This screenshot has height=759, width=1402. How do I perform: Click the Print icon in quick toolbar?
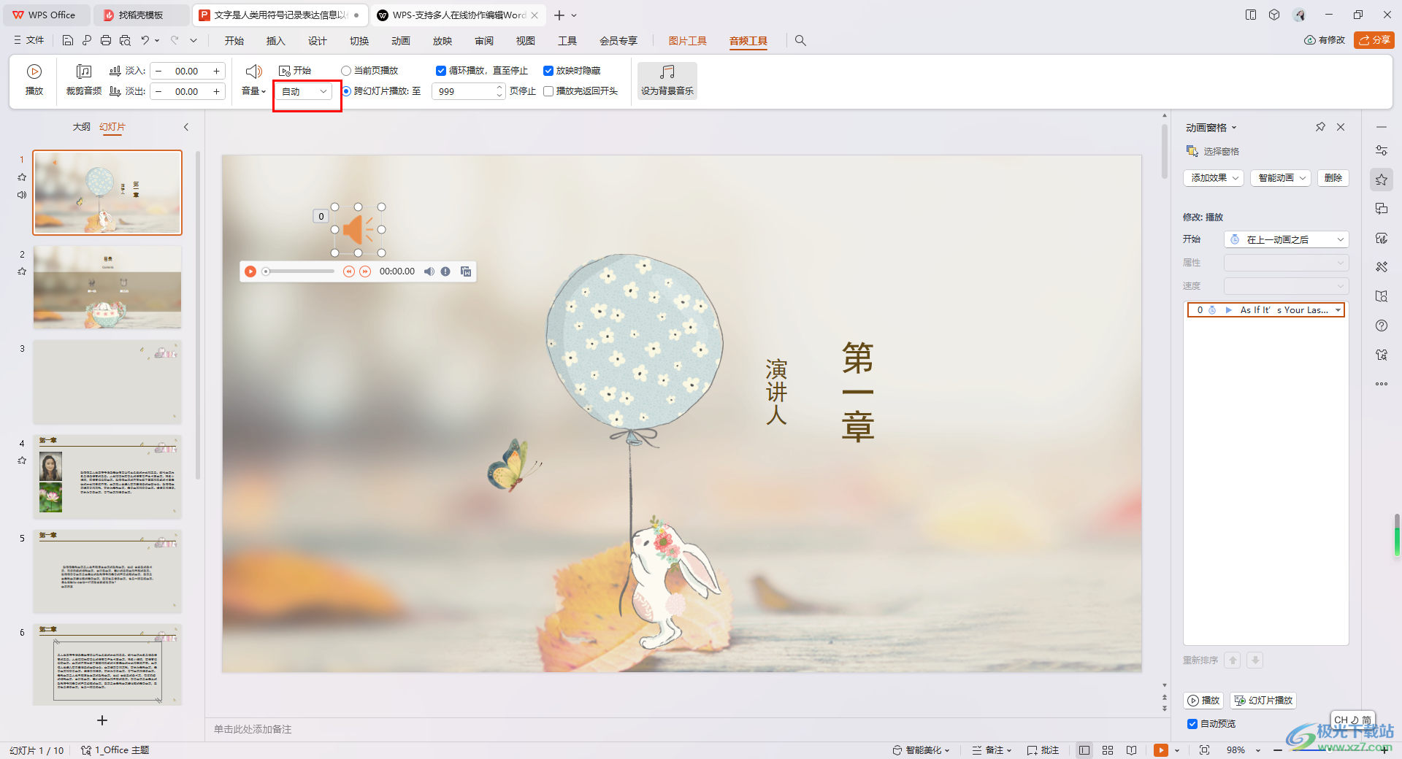coord(106,40)
